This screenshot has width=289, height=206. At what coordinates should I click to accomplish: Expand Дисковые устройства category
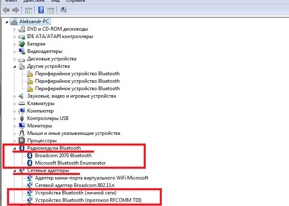tap(14, 59)
